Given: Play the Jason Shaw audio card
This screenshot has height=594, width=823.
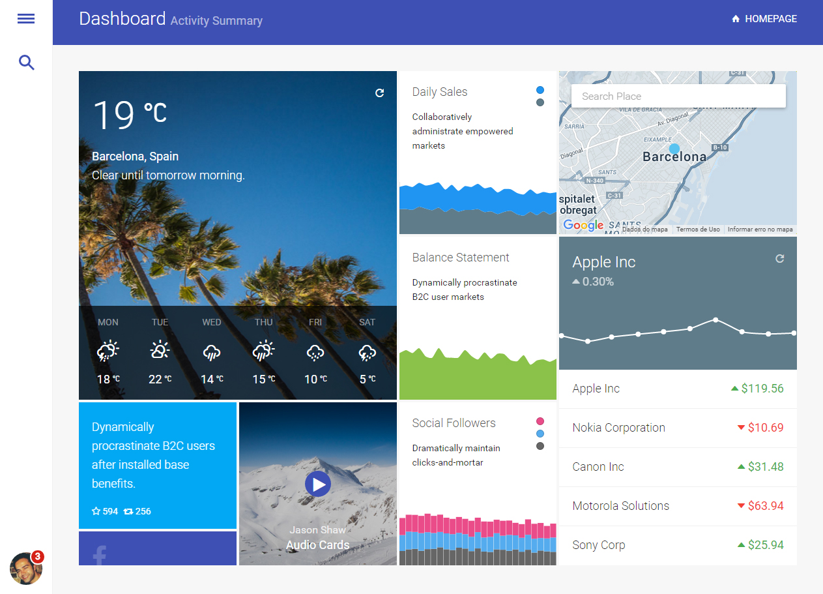Looking at the screenshot, I should click(318, 484).
